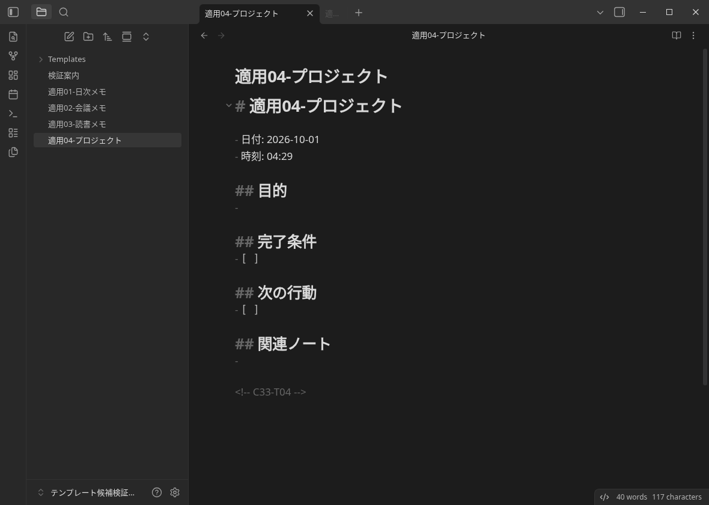
Task: Click the checkbox placeholder under 完了条件
Action: point(250,259)
